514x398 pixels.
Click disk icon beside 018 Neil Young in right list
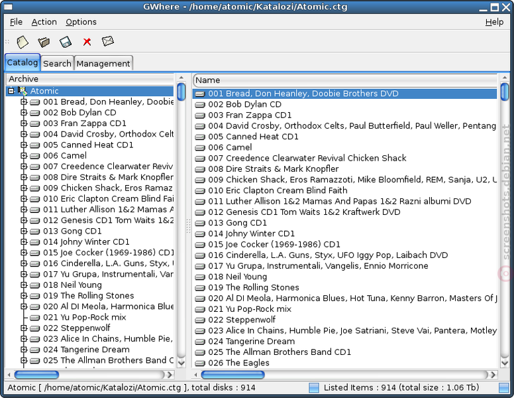click(200, 277)
